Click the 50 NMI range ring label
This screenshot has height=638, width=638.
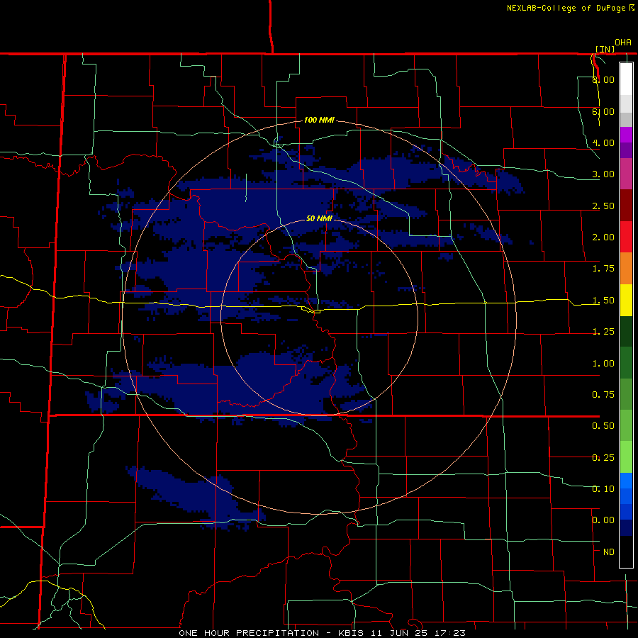coord(320,218)
